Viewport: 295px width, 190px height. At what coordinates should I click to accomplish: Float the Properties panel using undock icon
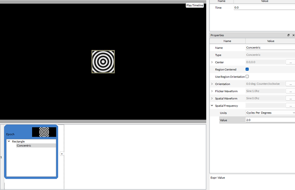pos(288,35)
